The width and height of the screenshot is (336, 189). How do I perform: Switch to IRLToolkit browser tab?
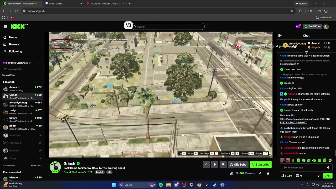[x=105, y=4]
